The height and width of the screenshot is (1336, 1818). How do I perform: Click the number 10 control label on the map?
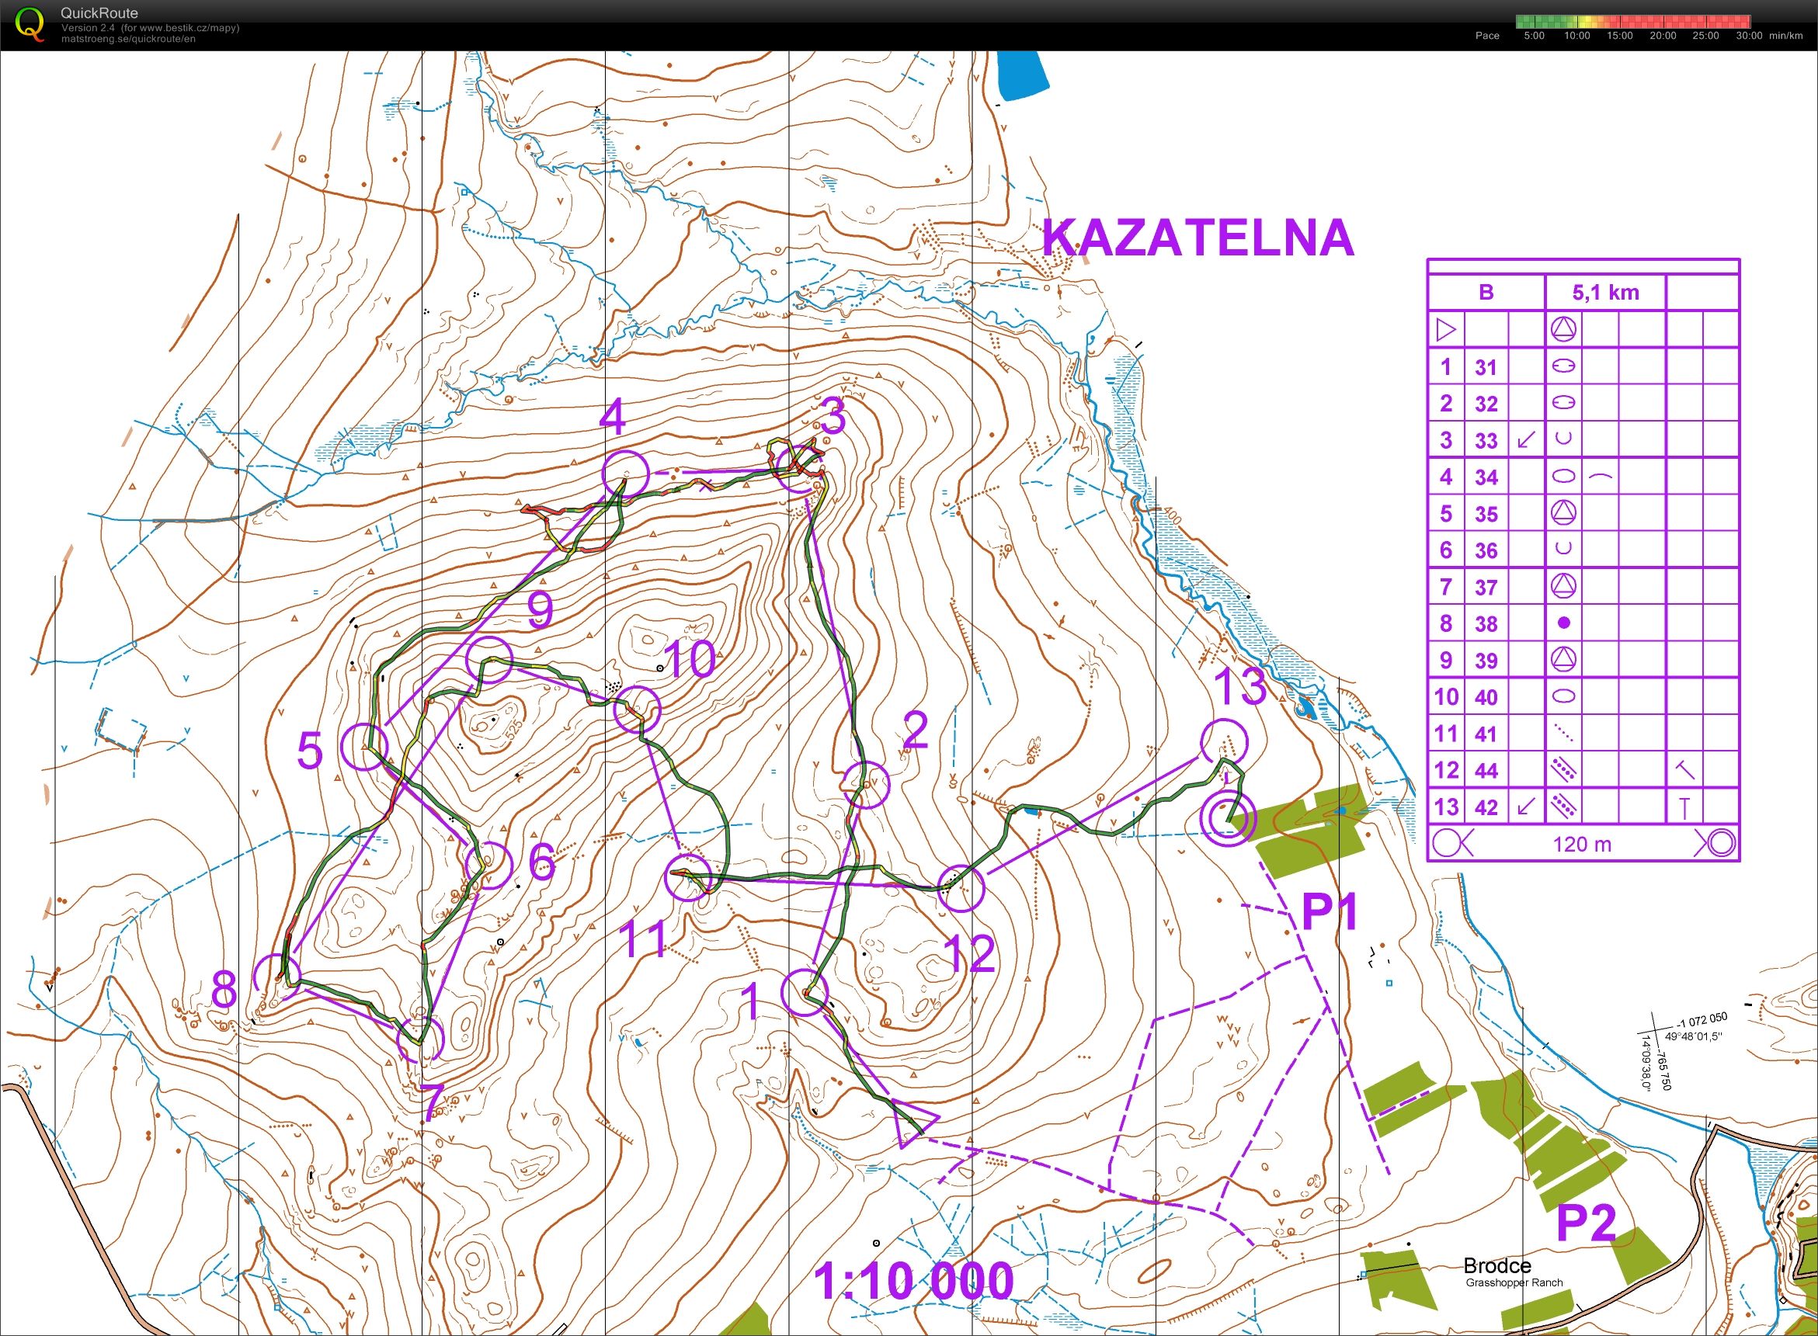pyautogui.click(x=690, y=658)
